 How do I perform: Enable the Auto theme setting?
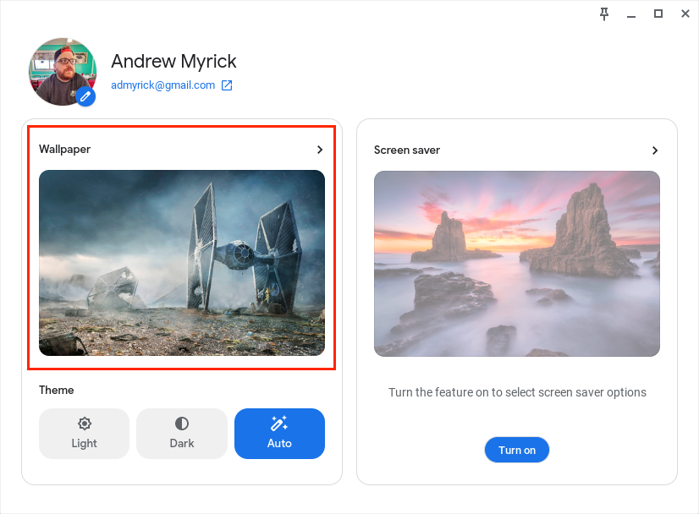click(x=280, y=433)
